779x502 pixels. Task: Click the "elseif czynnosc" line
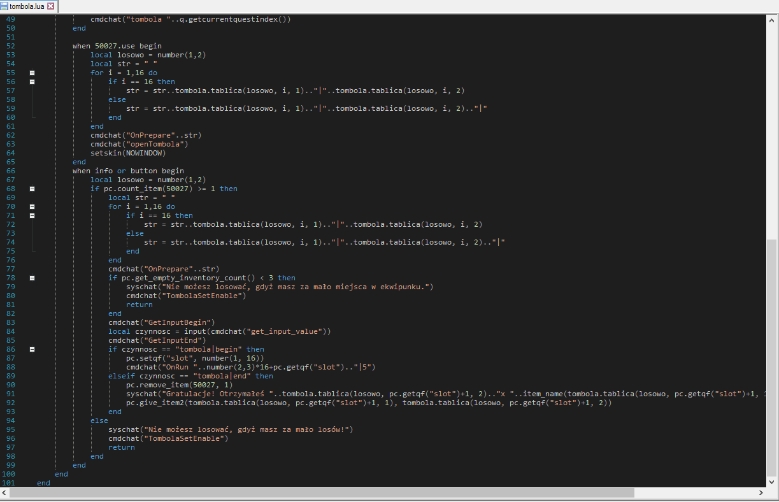coord(190,376)
